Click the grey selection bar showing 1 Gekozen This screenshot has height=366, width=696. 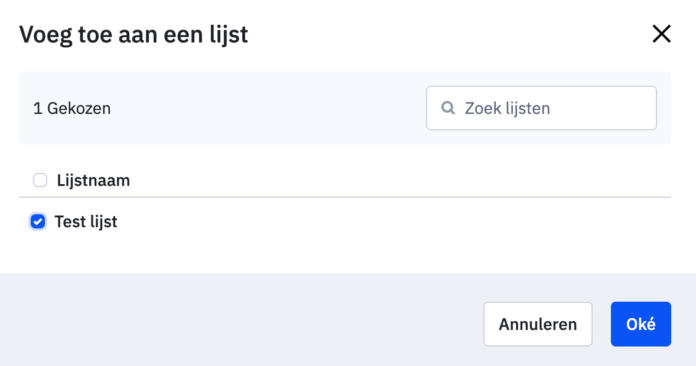point(236,108)
